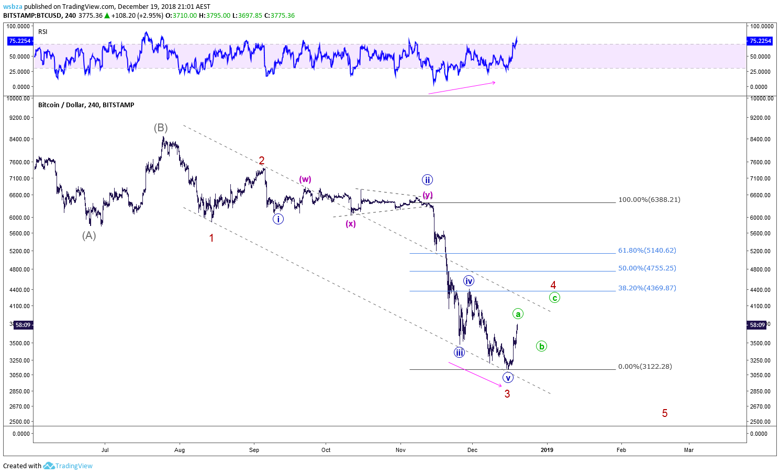
Task: Click the 0.00%(3122.28) Fibonacci level label
Action: point(645,366)
